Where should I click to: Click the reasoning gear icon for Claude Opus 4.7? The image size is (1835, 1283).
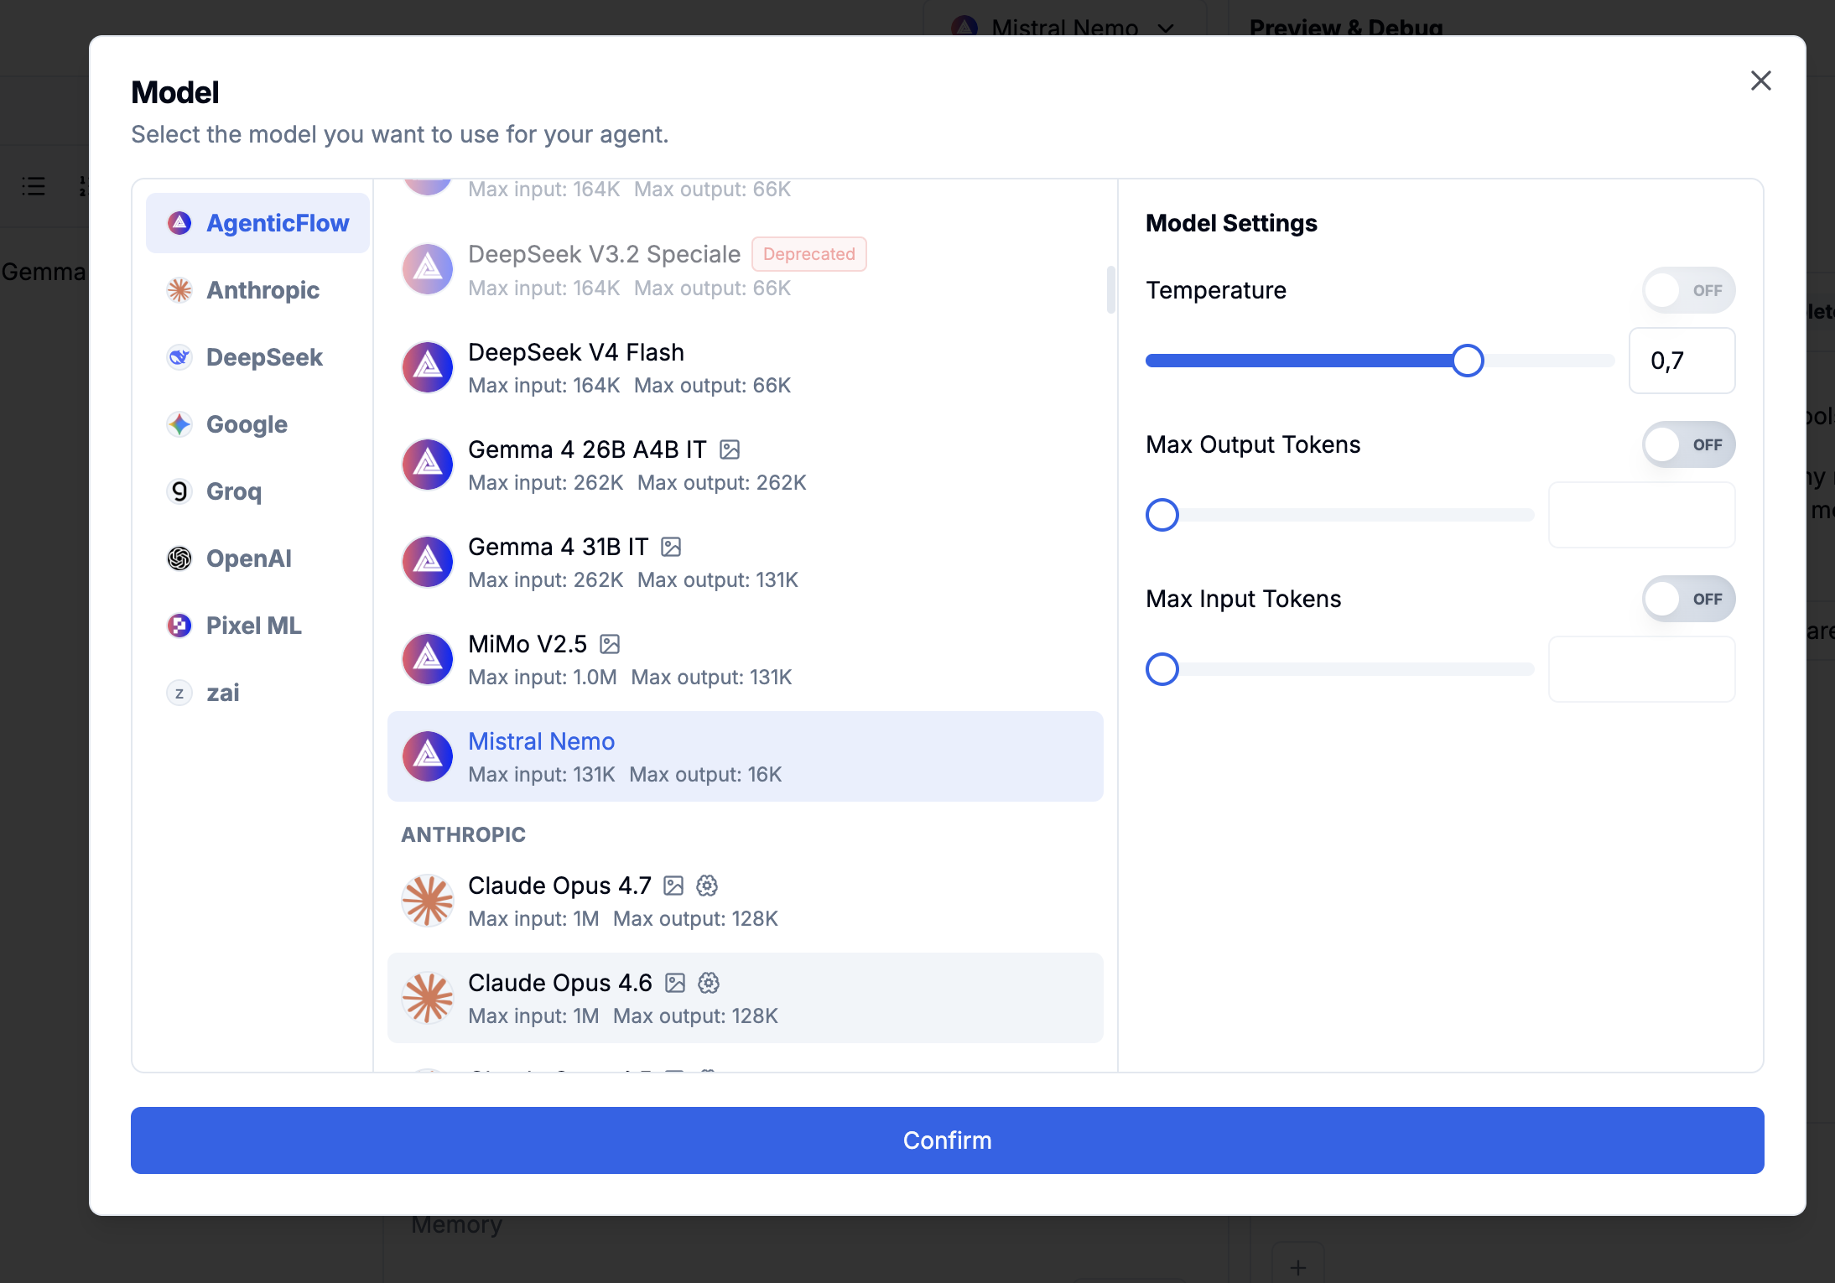tap(707, 886)
